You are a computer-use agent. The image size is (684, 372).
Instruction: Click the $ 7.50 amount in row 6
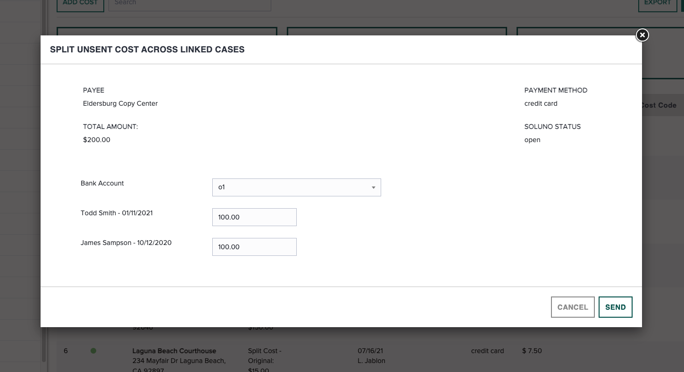[x=532, y=351]
